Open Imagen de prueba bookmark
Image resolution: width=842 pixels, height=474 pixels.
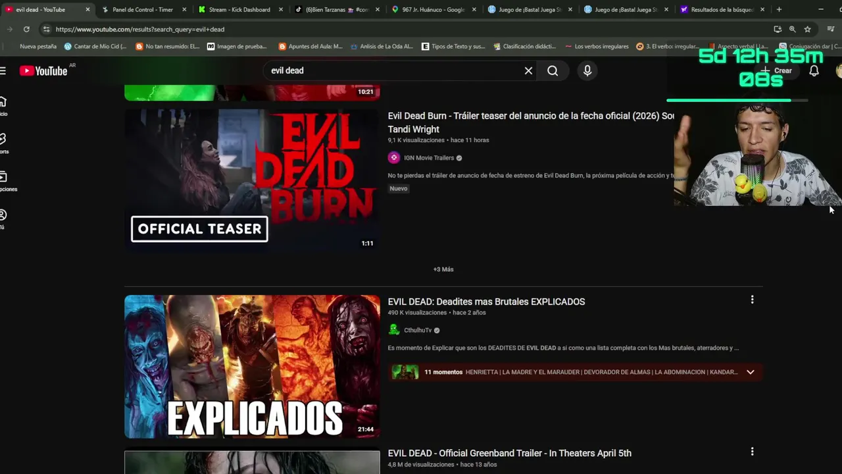237,46
